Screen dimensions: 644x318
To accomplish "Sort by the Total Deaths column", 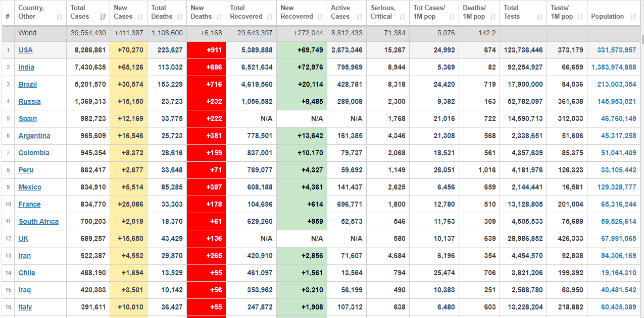I will point(167,12).
